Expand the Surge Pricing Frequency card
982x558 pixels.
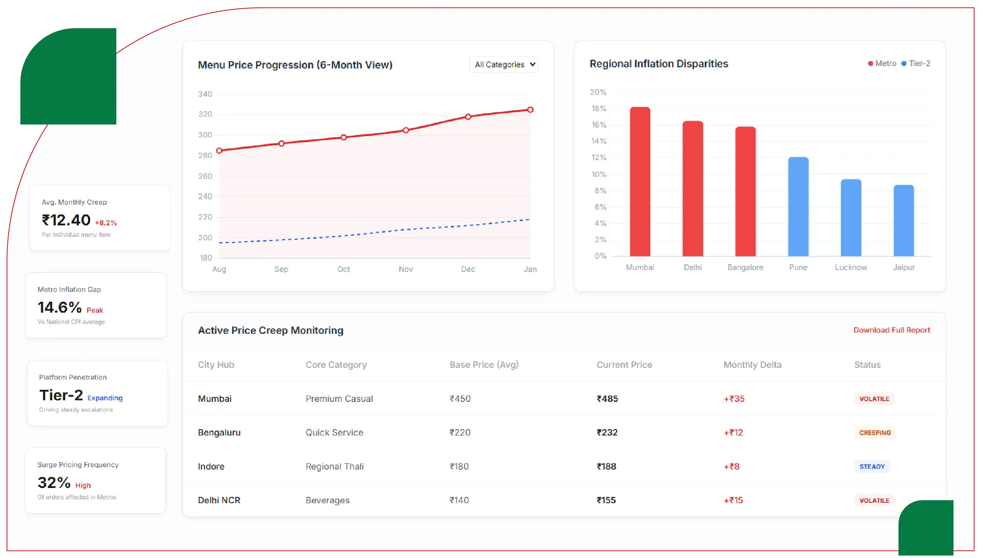click(x=96, y=481)
